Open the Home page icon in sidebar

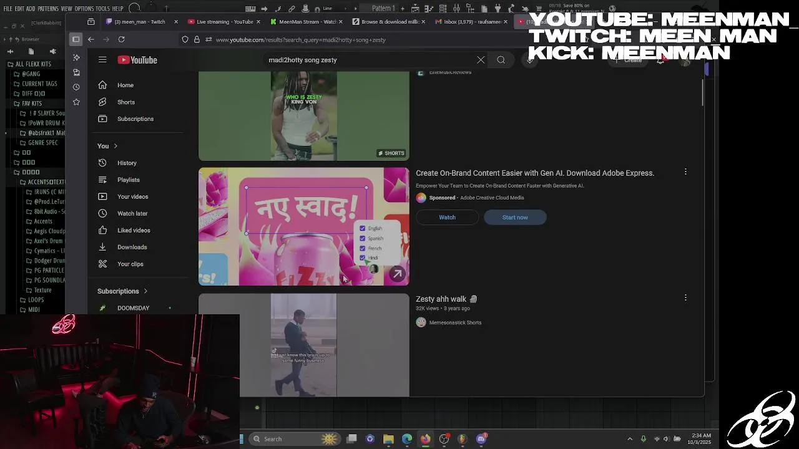pos(102,85)
